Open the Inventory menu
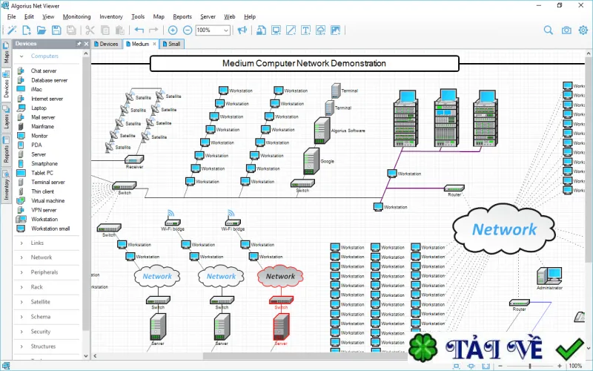The image size is (593, 371). pos(110,16)
